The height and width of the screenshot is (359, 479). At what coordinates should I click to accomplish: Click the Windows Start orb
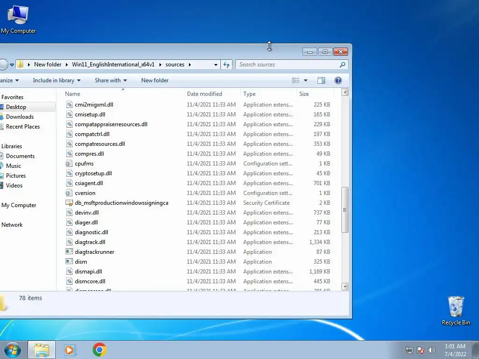tap(13, 350)
